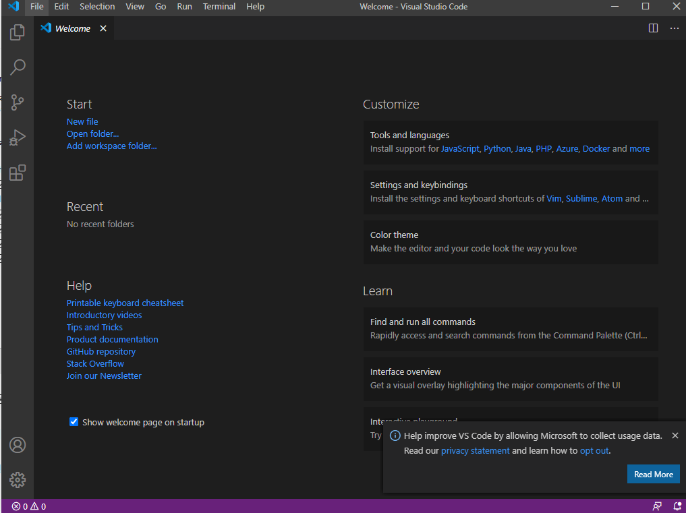This screenshot has height=513, width=686.
Task: Dismiss the usage data notification
Action: (675, 435)
